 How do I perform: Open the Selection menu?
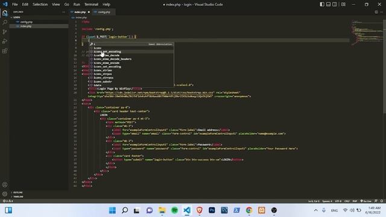[40, 4]
